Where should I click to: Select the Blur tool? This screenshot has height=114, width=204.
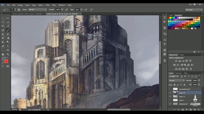pos(3,42)
